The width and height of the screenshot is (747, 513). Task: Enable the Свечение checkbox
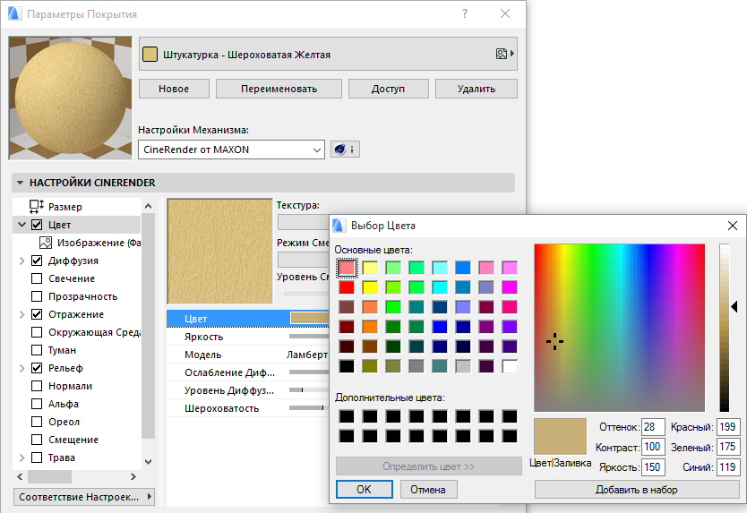coord(37,278)
